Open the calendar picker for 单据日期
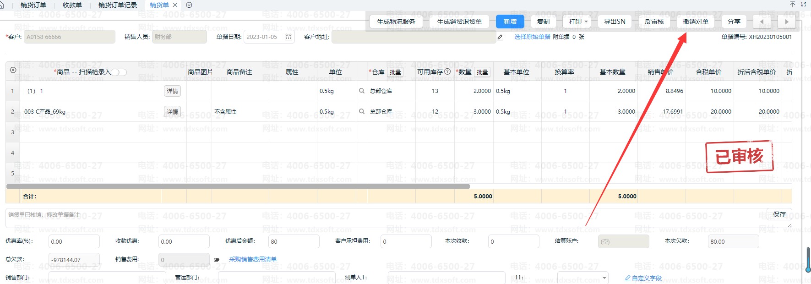 pyautogui.click(x=288, y=37)
